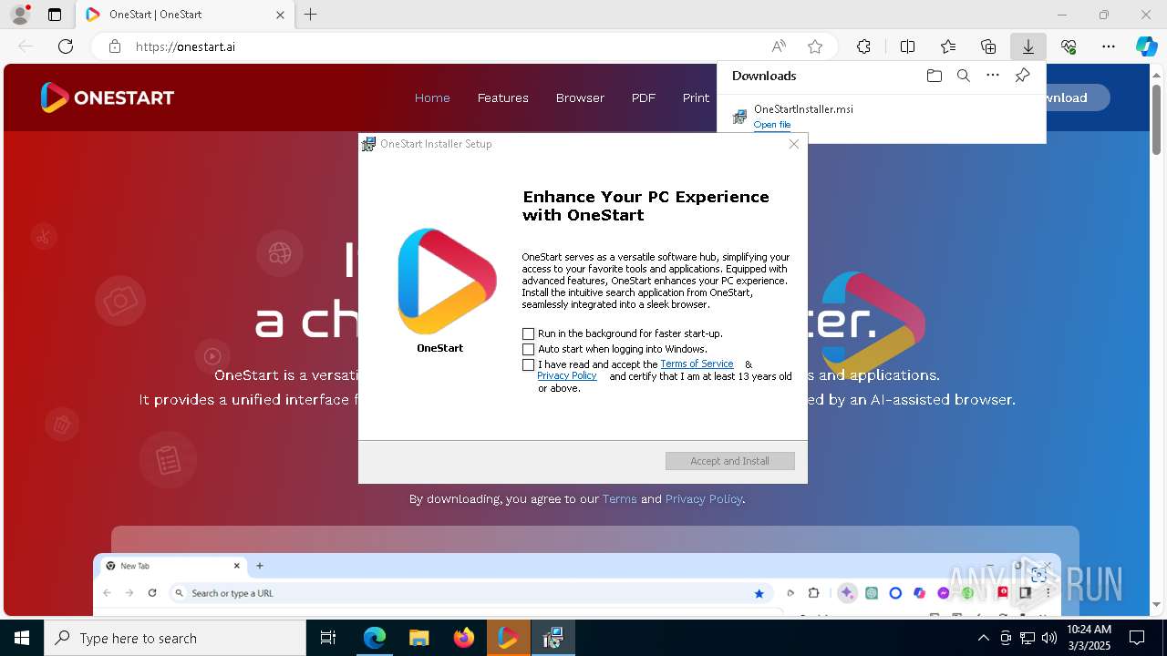Screen dimensions: 1167x656
Task: Click the OneStart logo on website
Action: (107, 97)
